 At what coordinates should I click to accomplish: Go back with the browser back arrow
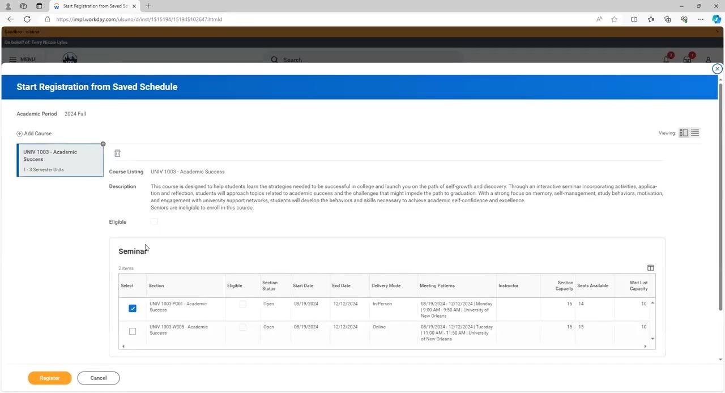click(10, 19)
